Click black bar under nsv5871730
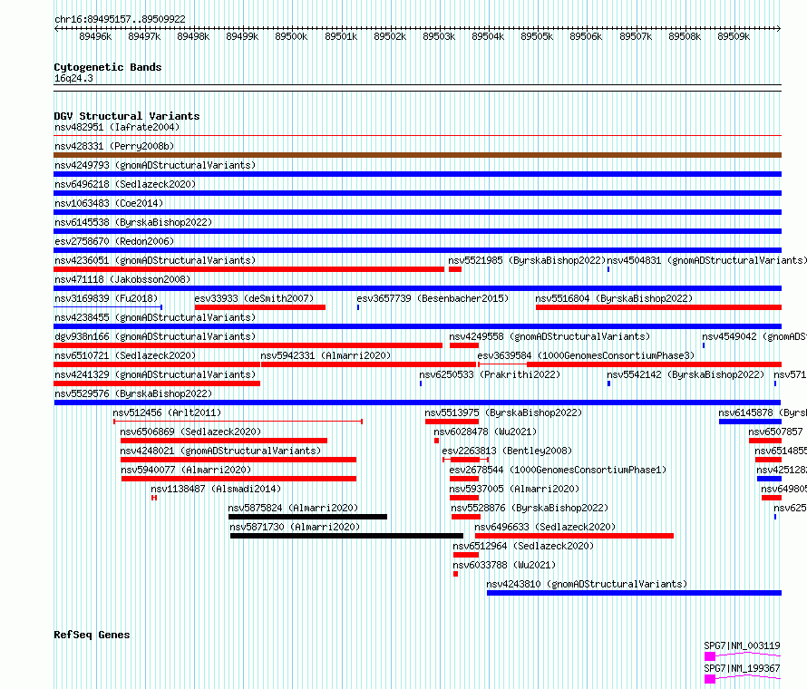The height and width of the screenshot is (689, 807). click(x=346, y=536)
